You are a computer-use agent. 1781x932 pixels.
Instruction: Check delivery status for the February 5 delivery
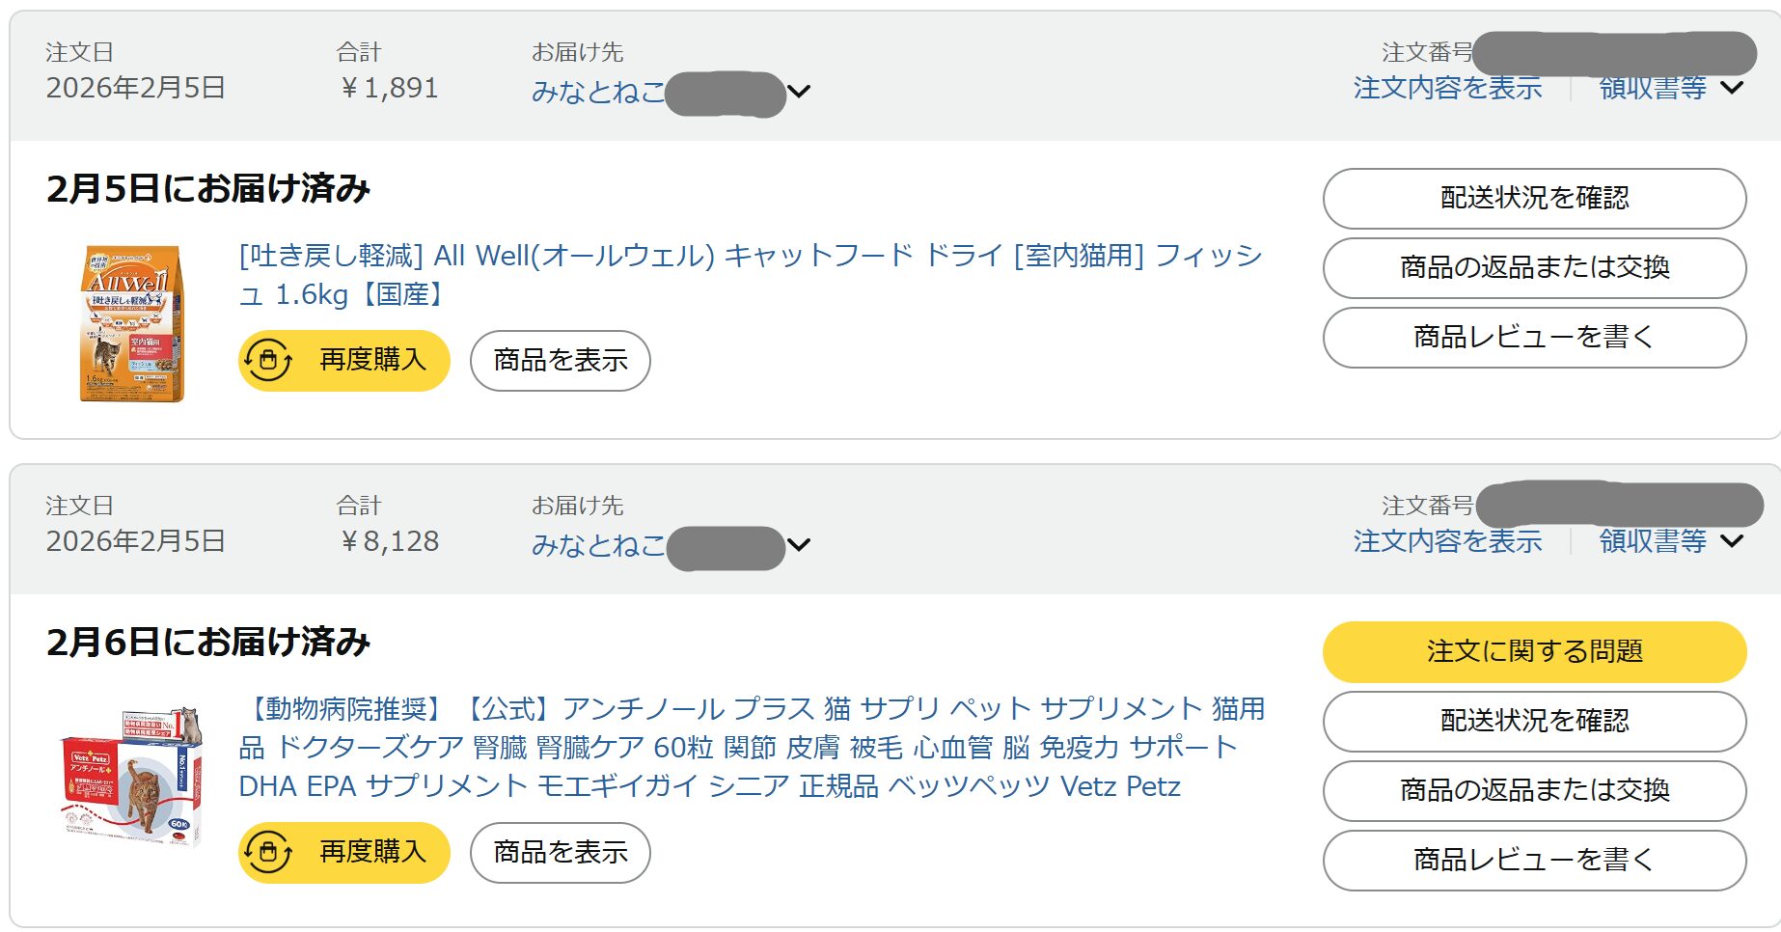click(1534, 199)
